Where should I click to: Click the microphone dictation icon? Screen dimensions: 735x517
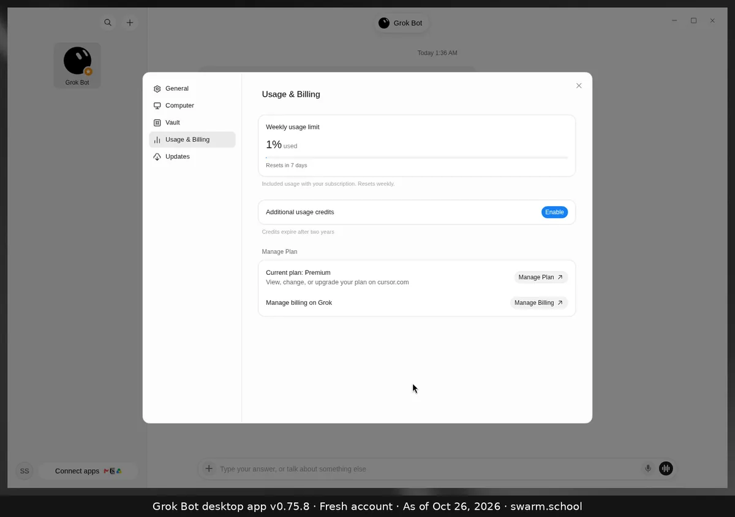648,469
